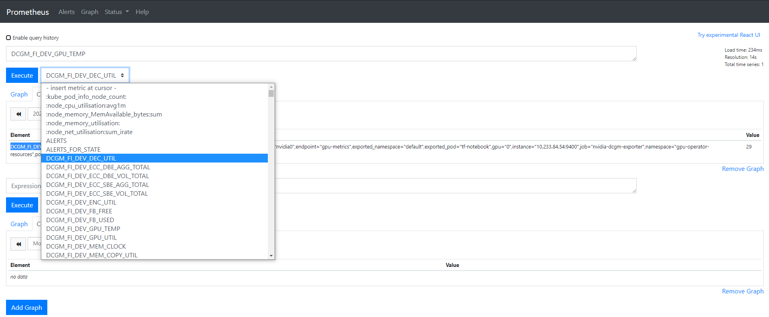The width and height of the screenshot is (769, 317).
Task: Pick :node_memory_utilisation: metric option
Action: coord(154,123)
